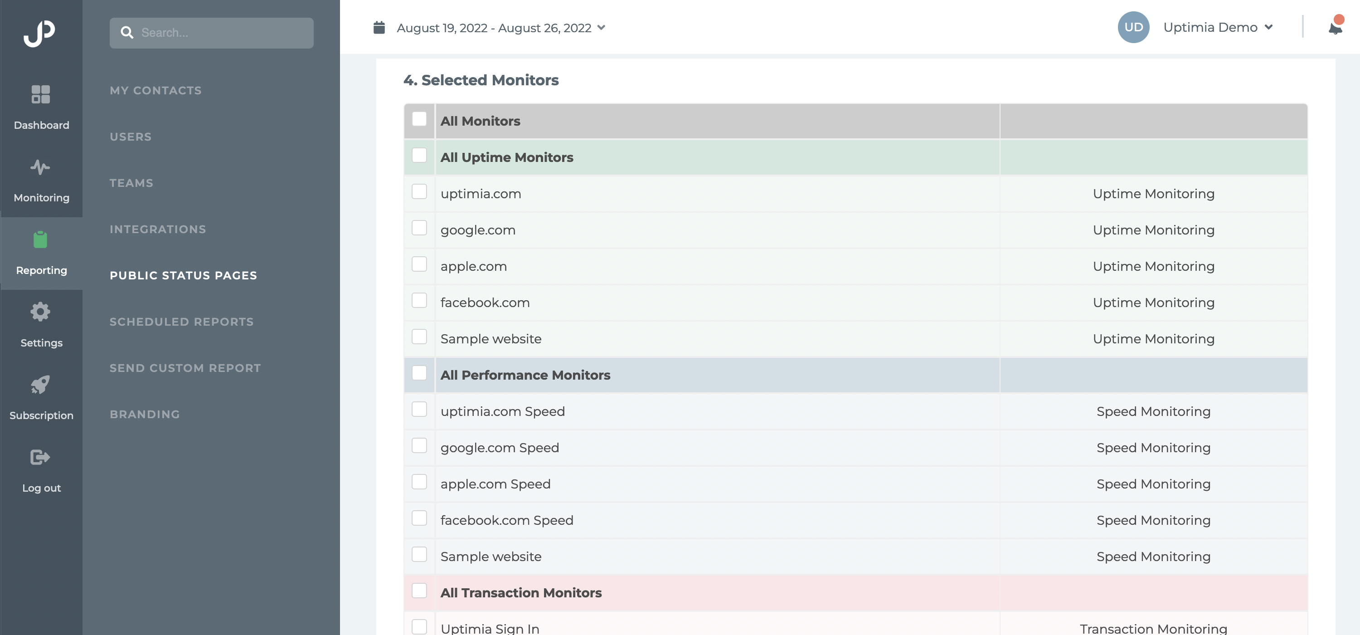
Task: Tick the google.com Speed checkbox
Action: click(x=419, y=446)
